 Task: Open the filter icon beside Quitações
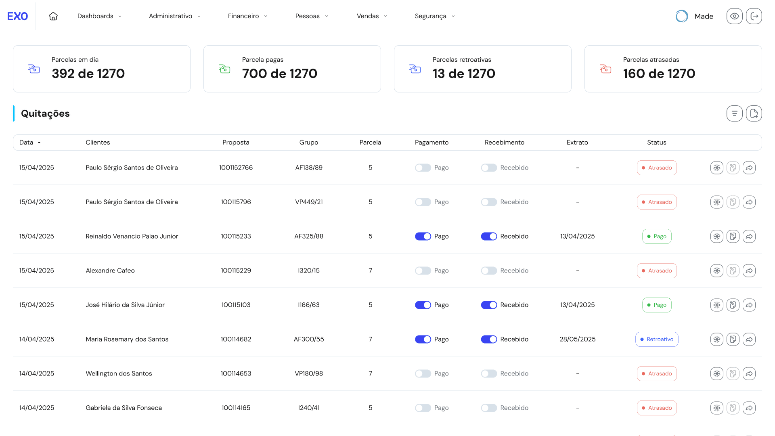point(734,113)
